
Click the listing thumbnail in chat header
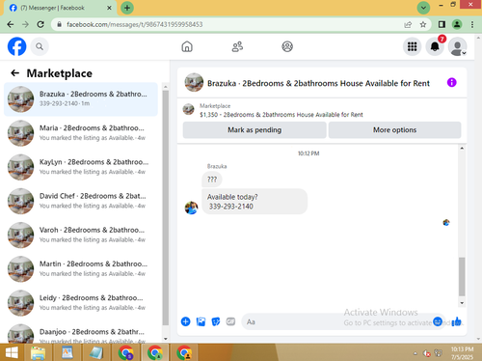point(194,82)
